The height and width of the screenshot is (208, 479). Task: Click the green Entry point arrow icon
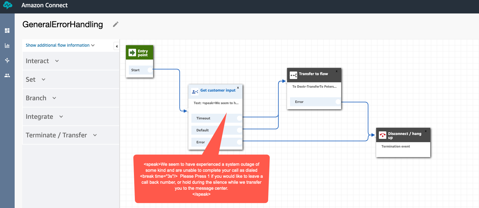(x=132, y=53)
